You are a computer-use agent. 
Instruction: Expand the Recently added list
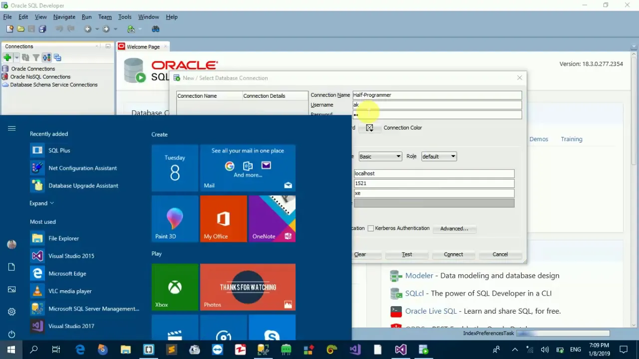tap(41, 203)
